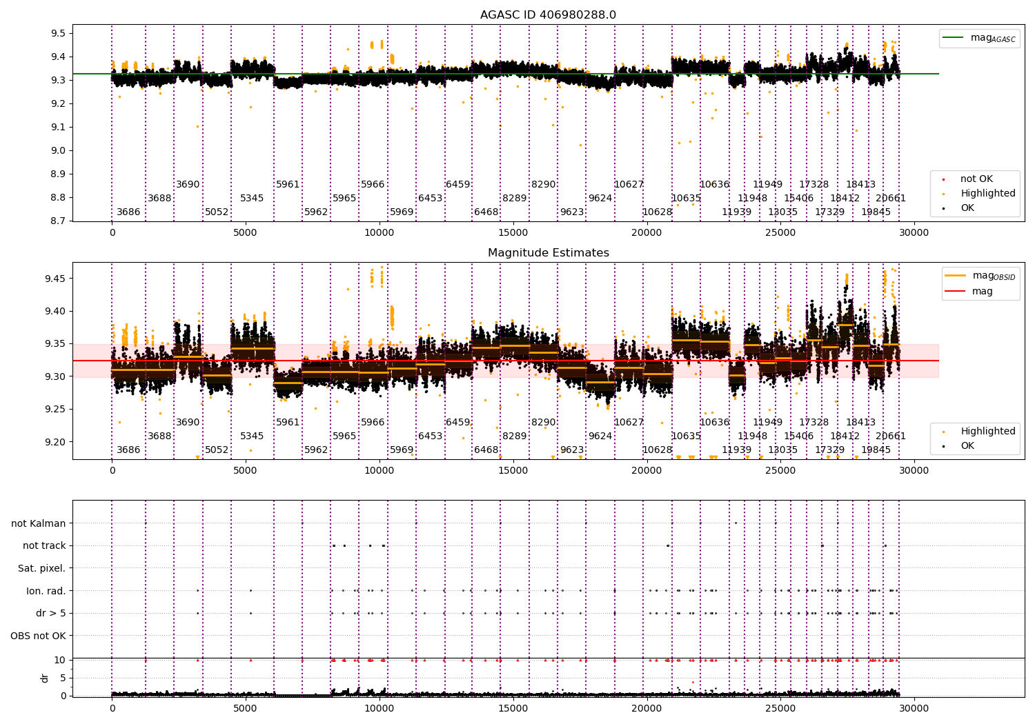1035x724 pixels.
Task: Click obsid label 5345 in the top plot
Action: (x=252, y=199)
